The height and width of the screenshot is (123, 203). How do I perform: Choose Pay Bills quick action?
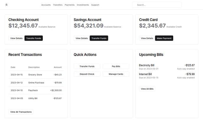116,66
